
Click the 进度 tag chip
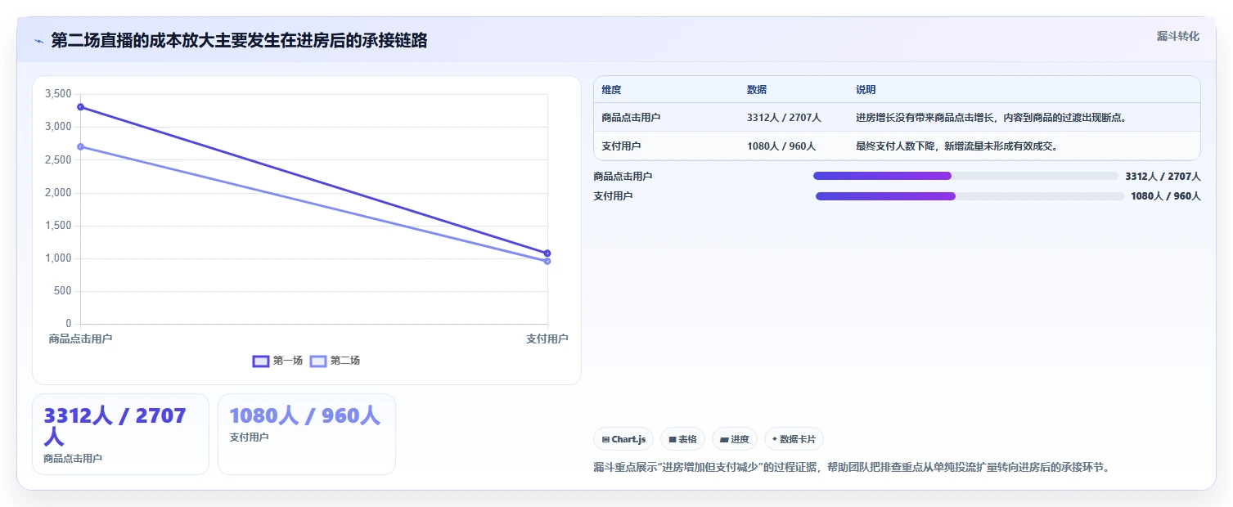coord(735,439)
